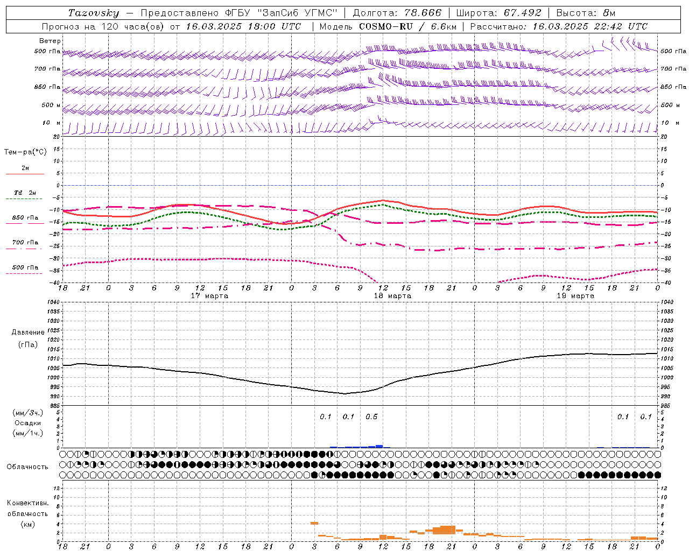Click the forecast start time 16.03.2025 18:00 UTC
The height and width of the screenshot is (551, 689).
(244, 26)
